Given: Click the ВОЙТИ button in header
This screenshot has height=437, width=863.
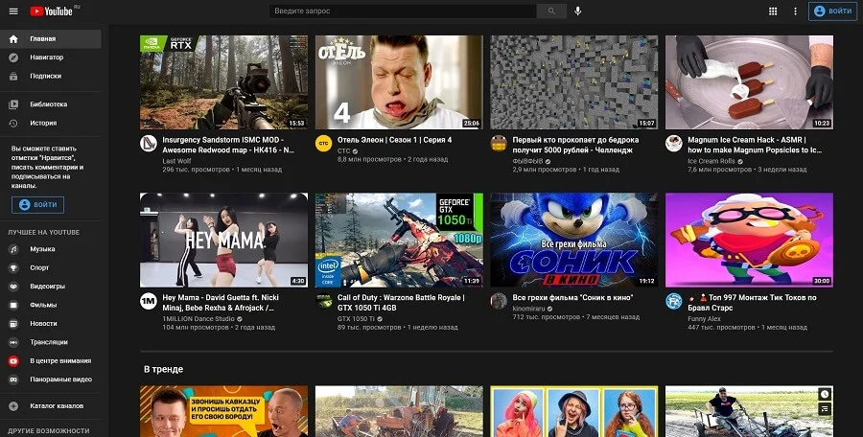Looking at the screenshot, I should point(832,11).
